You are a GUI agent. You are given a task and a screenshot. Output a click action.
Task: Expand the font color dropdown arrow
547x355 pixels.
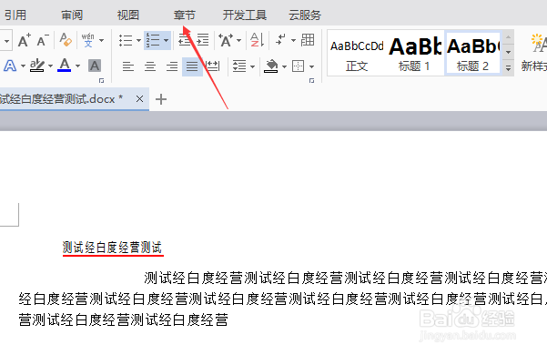click(77, 66)
